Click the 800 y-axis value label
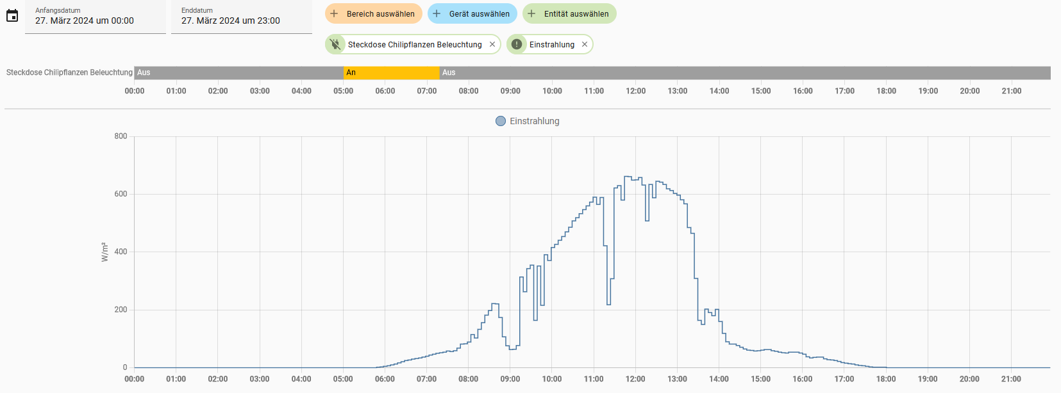 click(x=121, y=136)
